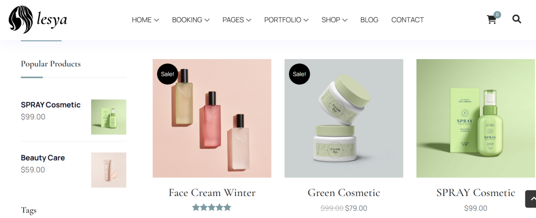The height and width of the screenshot is (218, 536).
Task: Open the Green Cosmetic cream jar image
Action: pyautogui.click(x=344, y=118)
